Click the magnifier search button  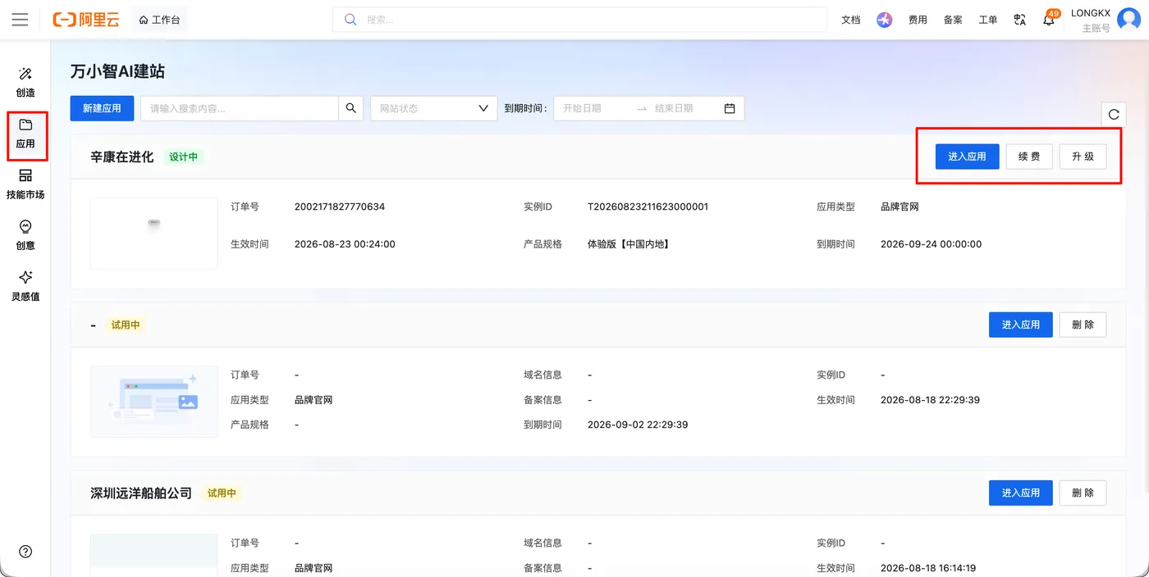[x=351, y=108]
